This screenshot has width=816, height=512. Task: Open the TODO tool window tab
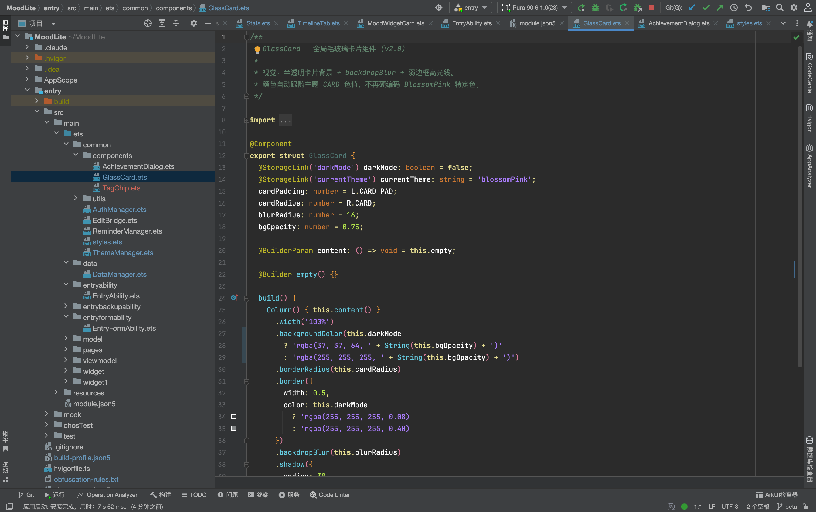[x=194, y=495]
